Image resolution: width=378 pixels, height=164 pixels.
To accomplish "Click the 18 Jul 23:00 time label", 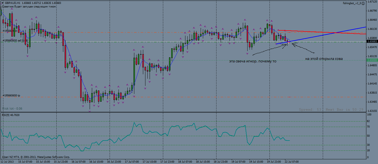I will point(220,162).
